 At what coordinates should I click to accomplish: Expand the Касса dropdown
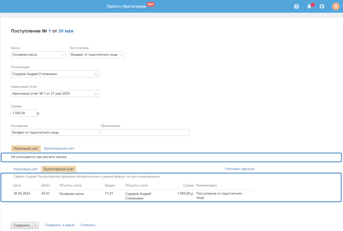[x=38, y=55]
